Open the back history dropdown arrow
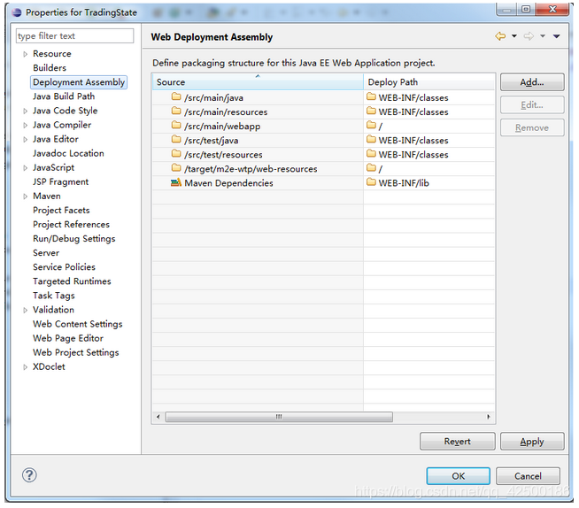Viewport: 579px width, 508px height. [x=514, y=36]
